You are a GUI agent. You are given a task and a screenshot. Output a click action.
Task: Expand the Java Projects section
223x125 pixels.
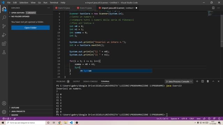(31, 111)
